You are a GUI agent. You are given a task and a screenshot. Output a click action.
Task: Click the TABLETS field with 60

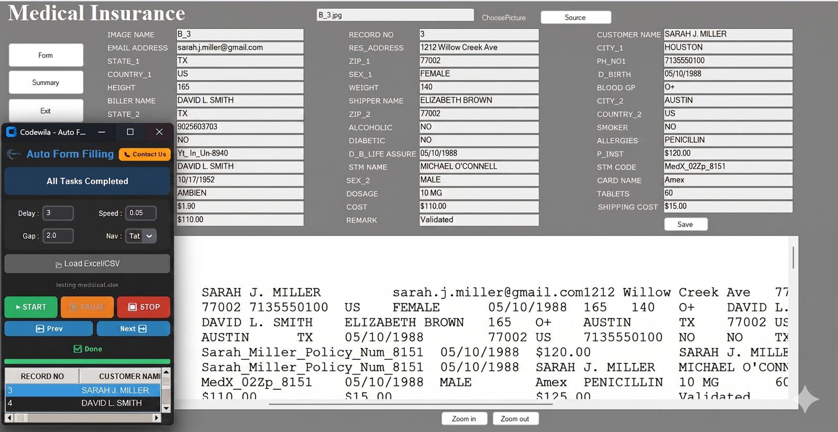[x=728, y=194]
